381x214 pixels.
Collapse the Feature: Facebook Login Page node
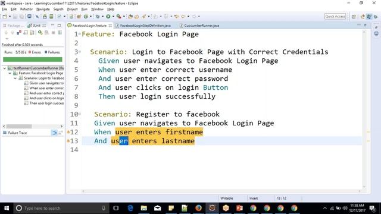click(10, 73)
